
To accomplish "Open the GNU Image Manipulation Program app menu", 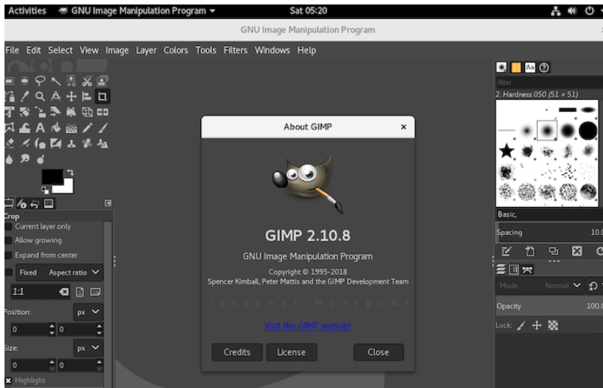I will [137, 11].
